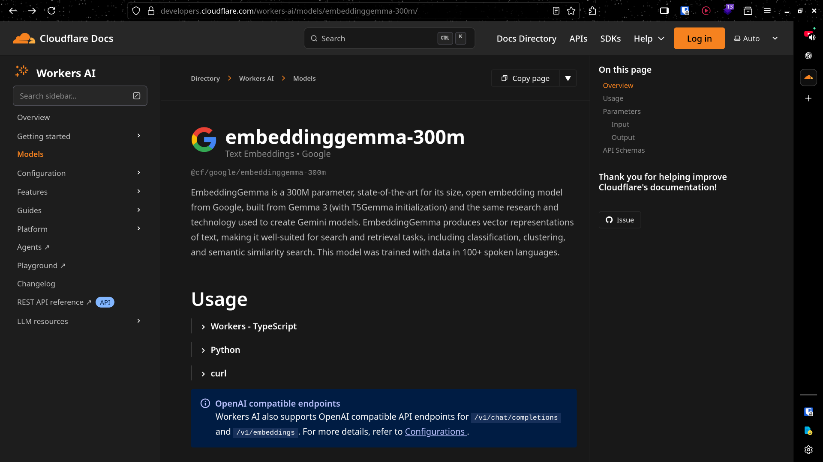Bookmark this page with the star icon
Screen dimensions: 823x462
(571, 11)
